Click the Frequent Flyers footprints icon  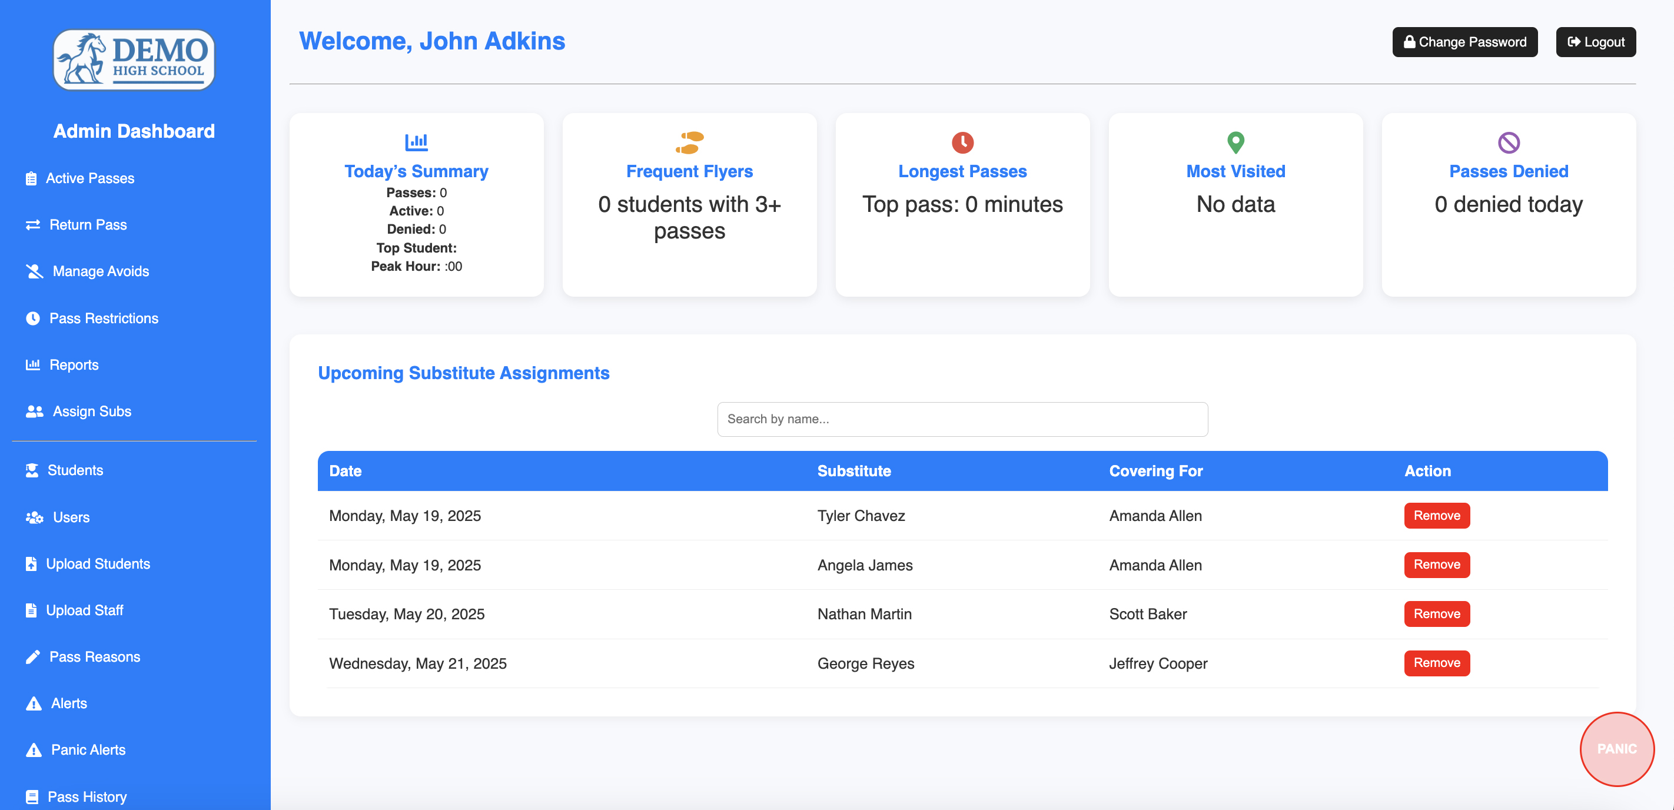coord(689,142)
